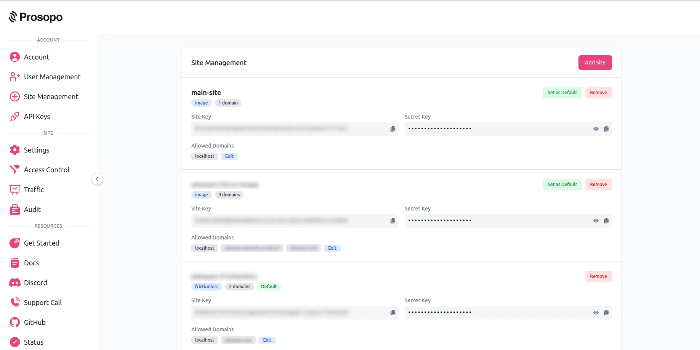Remove the frictionless Default site
700x350 pixels.
click(598, 276)
